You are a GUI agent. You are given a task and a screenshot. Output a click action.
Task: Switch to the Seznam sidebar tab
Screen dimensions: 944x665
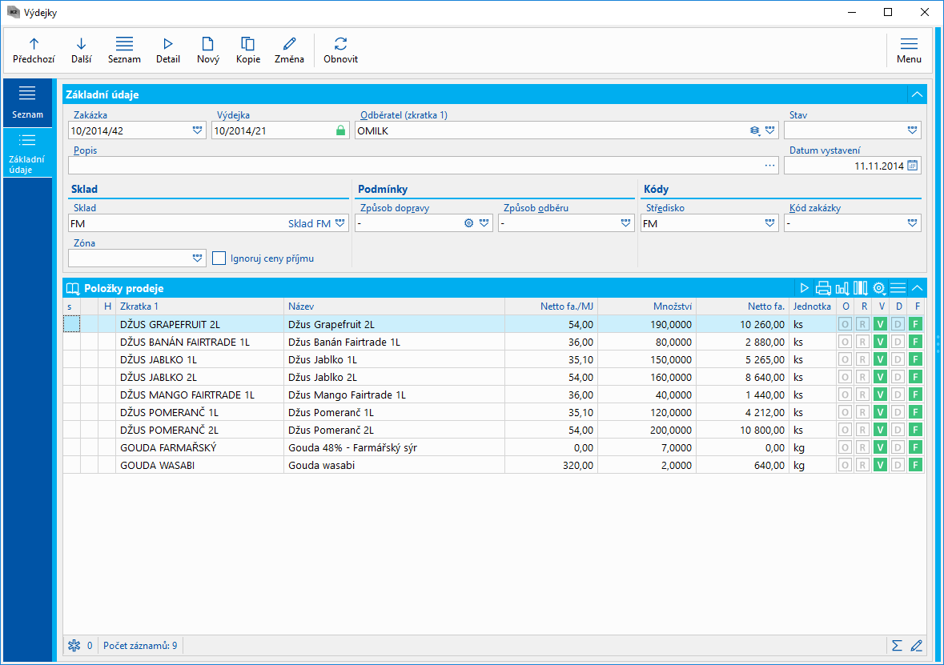(x=27, y=102)
